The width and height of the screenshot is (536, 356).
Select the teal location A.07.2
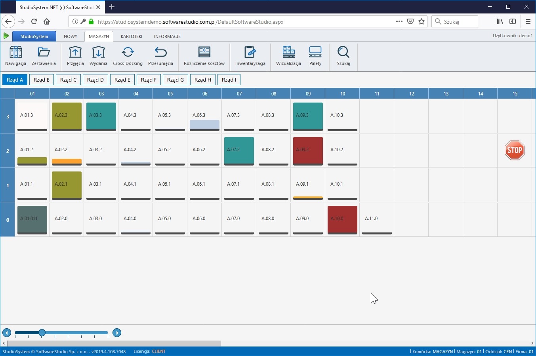[239, 151]
